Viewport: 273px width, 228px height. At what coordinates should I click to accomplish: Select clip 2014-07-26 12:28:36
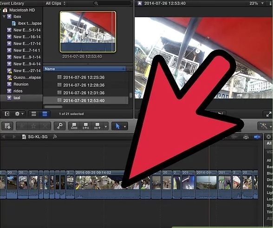coord(85,85)
